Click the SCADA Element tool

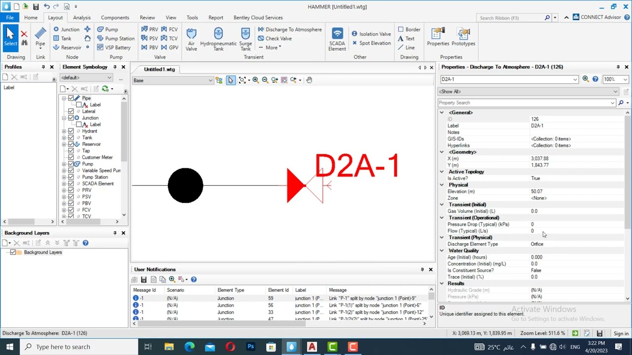pyautogui.click(x=337, y=39)
